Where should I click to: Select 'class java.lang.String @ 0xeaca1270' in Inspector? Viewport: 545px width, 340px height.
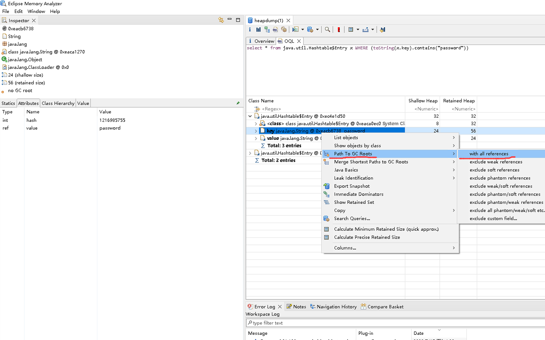coord(46,52)
